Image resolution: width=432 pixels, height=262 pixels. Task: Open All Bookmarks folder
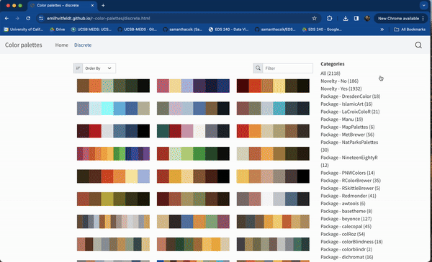410,30
